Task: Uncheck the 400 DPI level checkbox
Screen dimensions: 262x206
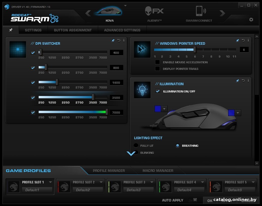Action: tap(33, 53)
